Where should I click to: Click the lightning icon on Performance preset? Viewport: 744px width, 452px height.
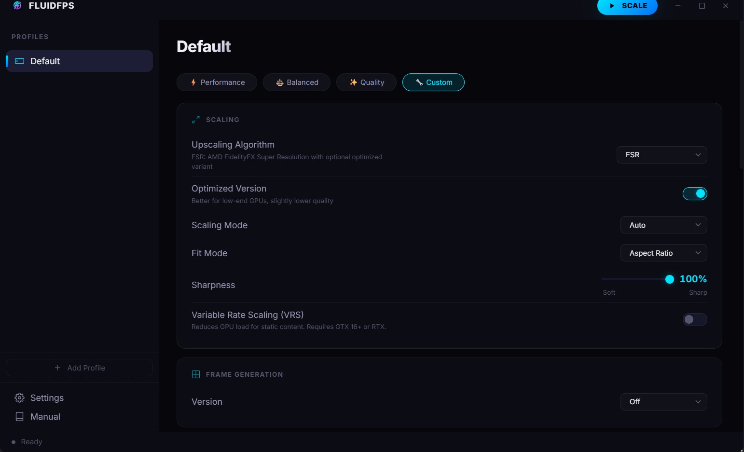[193, 82]
